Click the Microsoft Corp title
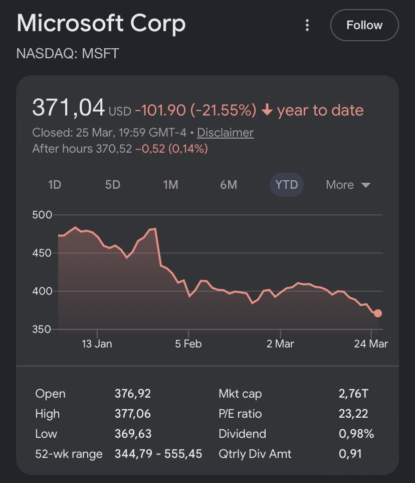This screenshot has height=483, width=415. tap(101, 24)
